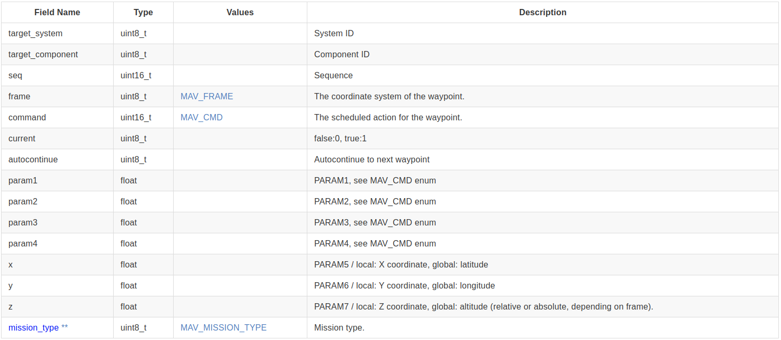Click uint16_t type in command row
Image resolution: width=781 pixels, height=340 pixels.
point(136,117)
